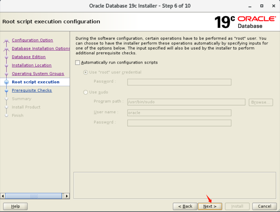
Task: Click the horizontal scrollbar thumb in steps panel
Action: pyautogui.click(x=34, y=196)
